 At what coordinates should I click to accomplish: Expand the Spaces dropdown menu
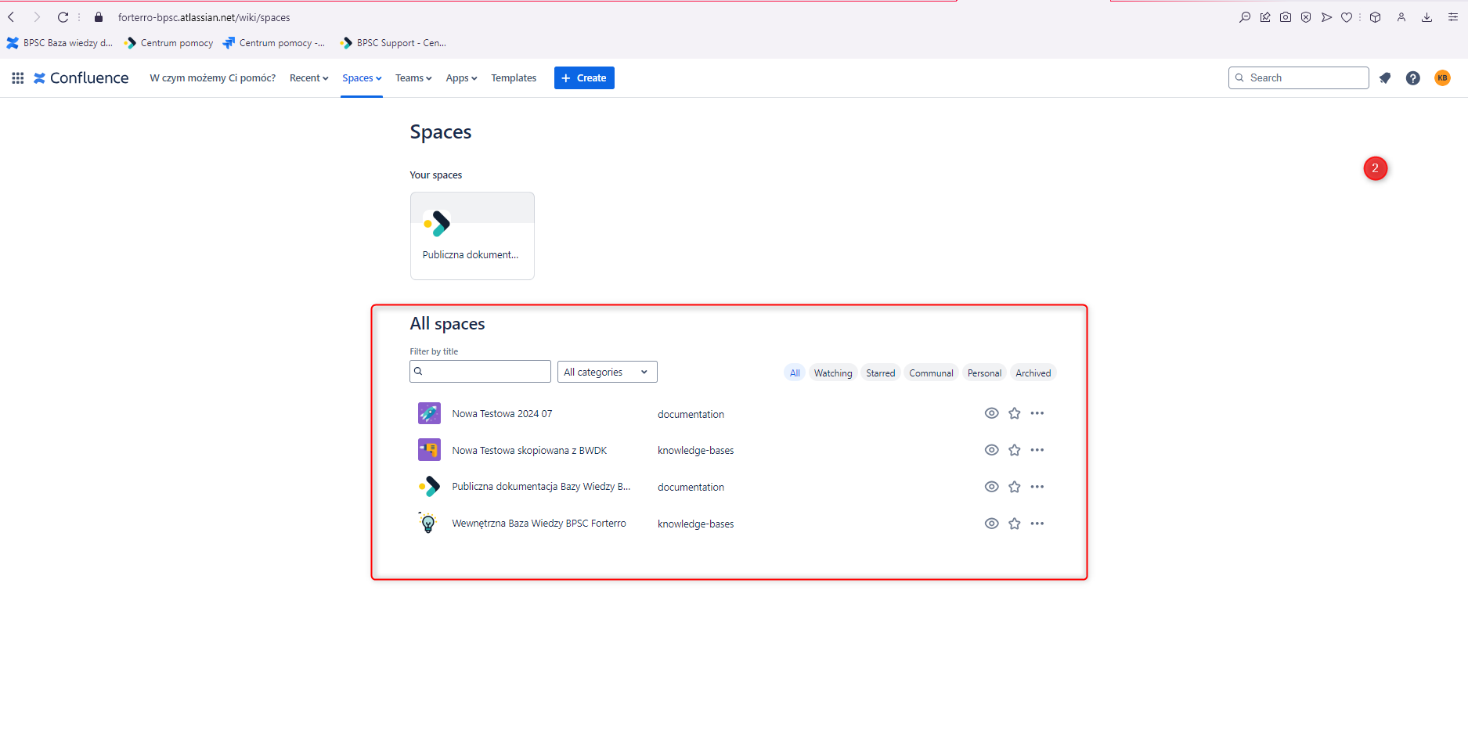click(362, 78)
